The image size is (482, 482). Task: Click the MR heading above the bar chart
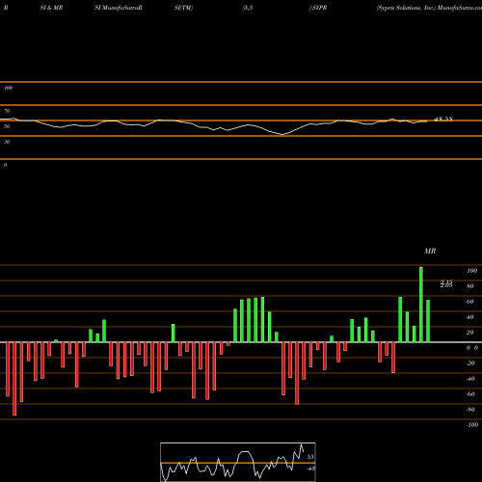click(430, 251)
